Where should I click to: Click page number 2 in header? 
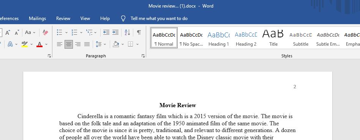pos(295,87)
